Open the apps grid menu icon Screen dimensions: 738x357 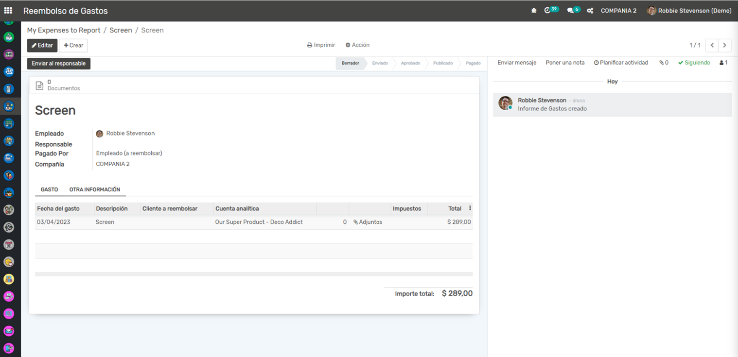point(8,10)
